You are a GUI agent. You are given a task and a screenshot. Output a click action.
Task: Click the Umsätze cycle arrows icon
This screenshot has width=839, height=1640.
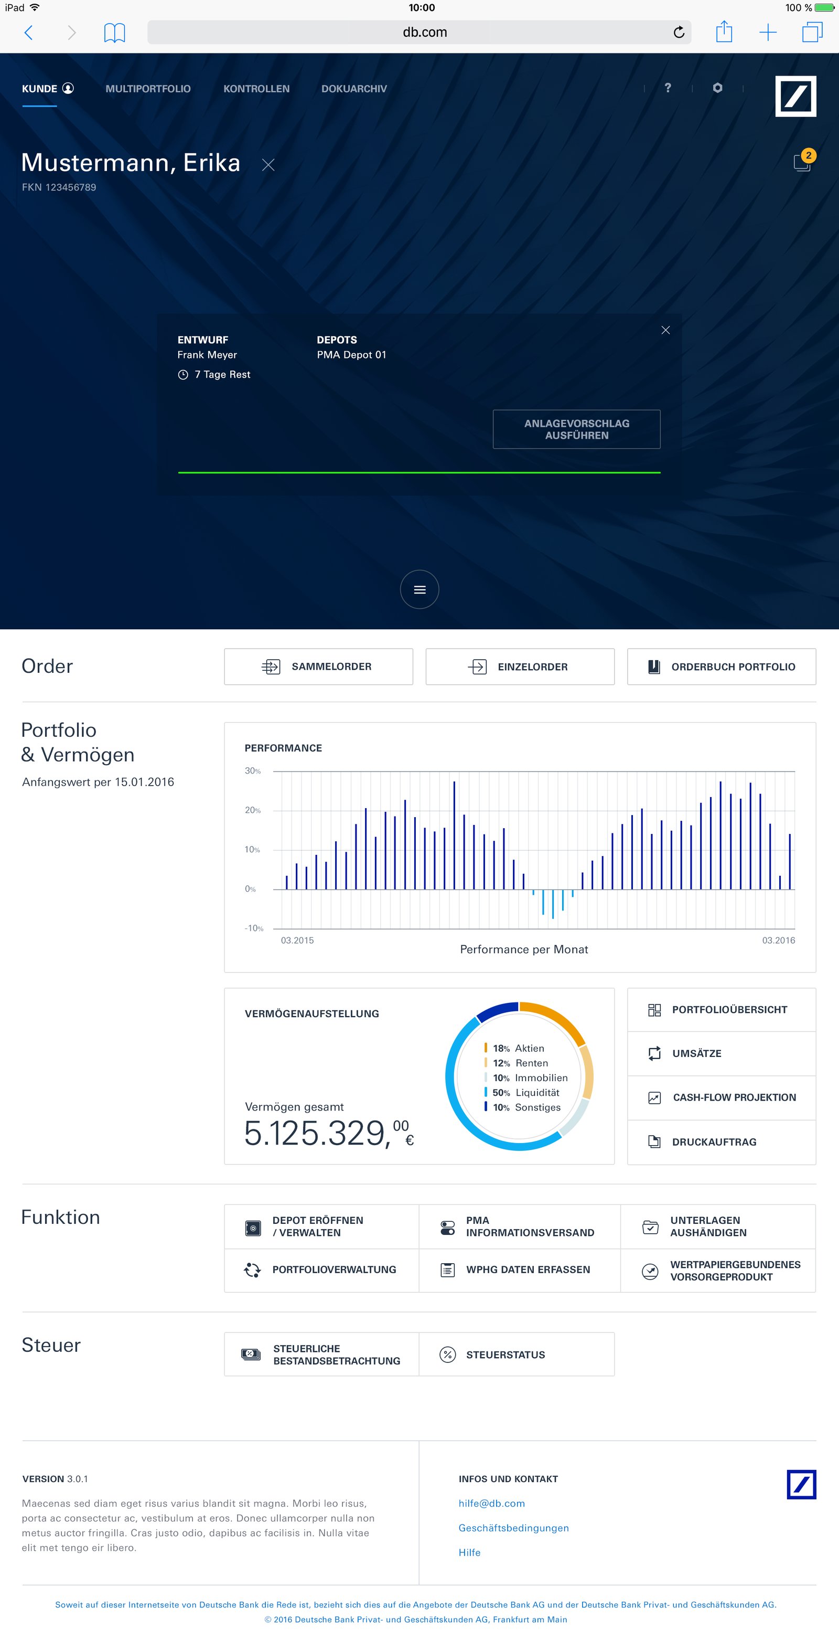click(654, 1054)
